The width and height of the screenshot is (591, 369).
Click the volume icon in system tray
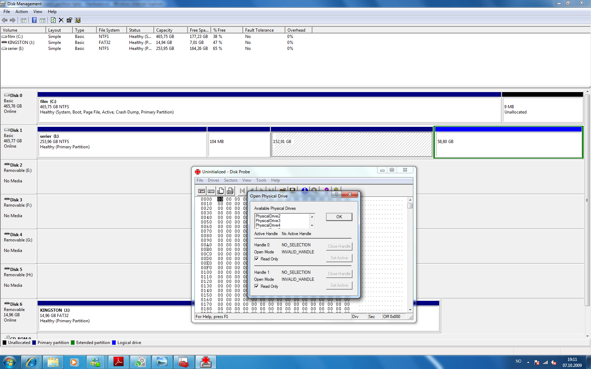pyautogui.click(x=554, y=362)
